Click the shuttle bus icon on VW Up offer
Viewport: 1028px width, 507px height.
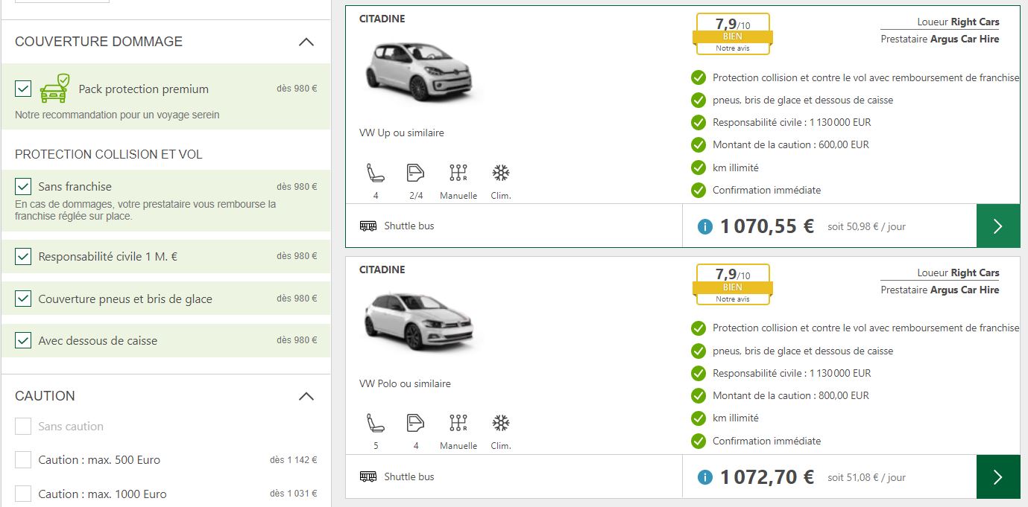pos(368,226)
